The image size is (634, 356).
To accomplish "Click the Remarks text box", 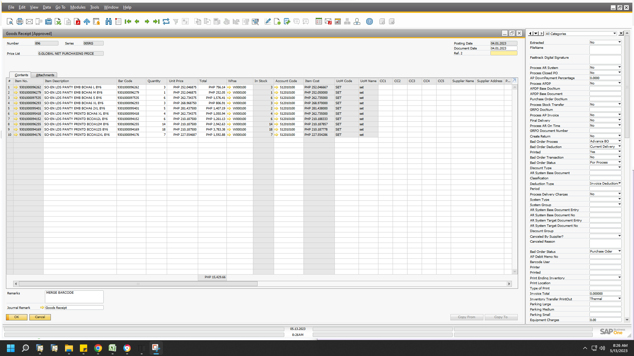I will pyautogui.click(x=74, y=297).
